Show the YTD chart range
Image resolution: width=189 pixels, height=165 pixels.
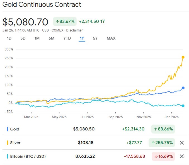(x=67, y=38)
